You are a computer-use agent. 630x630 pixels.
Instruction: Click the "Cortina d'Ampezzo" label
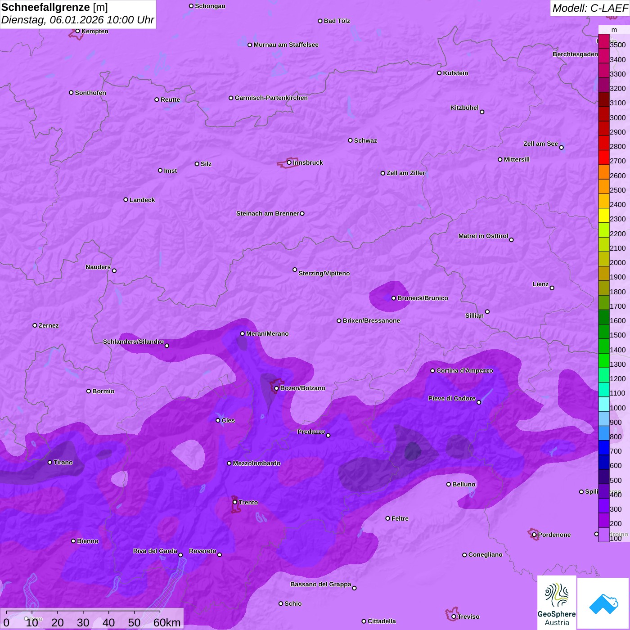point(465,370)
